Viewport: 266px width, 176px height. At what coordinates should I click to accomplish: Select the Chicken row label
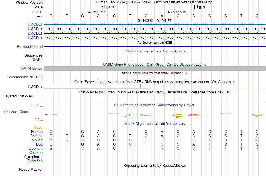(x=36, y=152)
